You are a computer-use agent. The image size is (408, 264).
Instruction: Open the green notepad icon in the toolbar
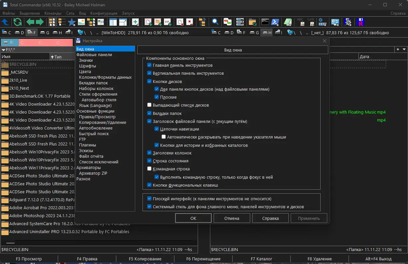click(288, 22)
